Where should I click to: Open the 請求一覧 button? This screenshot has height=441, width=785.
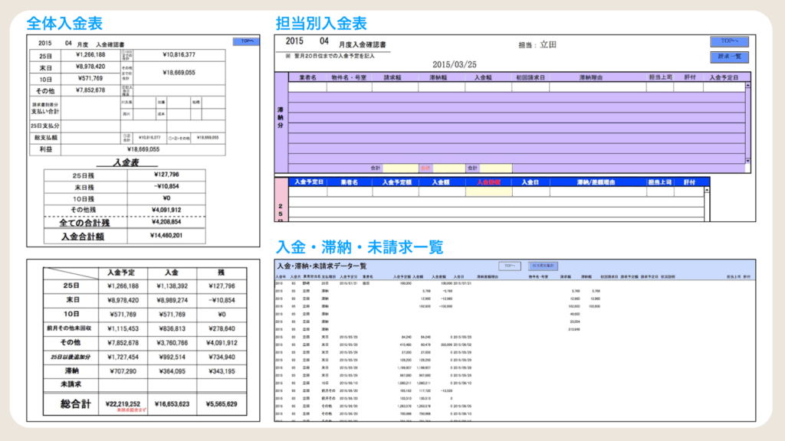pyautogui.click(x=728, y=57)
